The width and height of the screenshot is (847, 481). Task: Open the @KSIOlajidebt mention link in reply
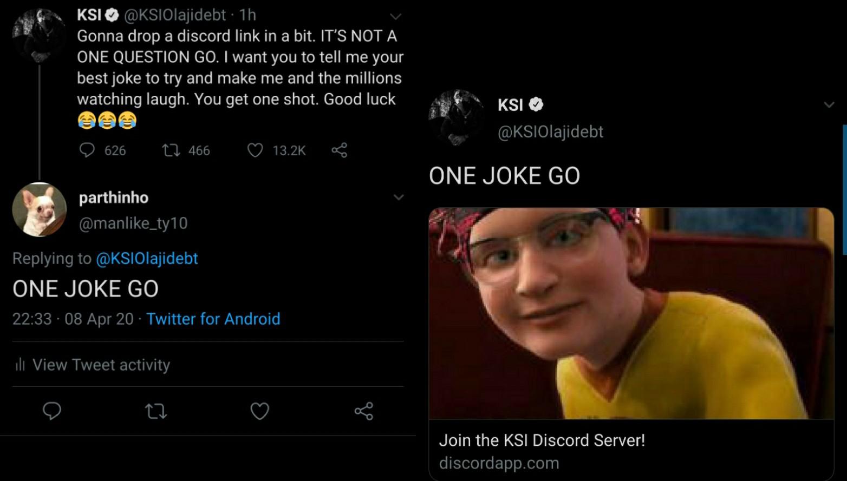[147, 259]
